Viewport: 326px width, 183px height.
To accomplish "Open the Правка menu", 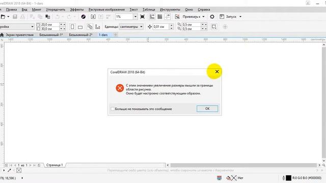I will [11, 10].
